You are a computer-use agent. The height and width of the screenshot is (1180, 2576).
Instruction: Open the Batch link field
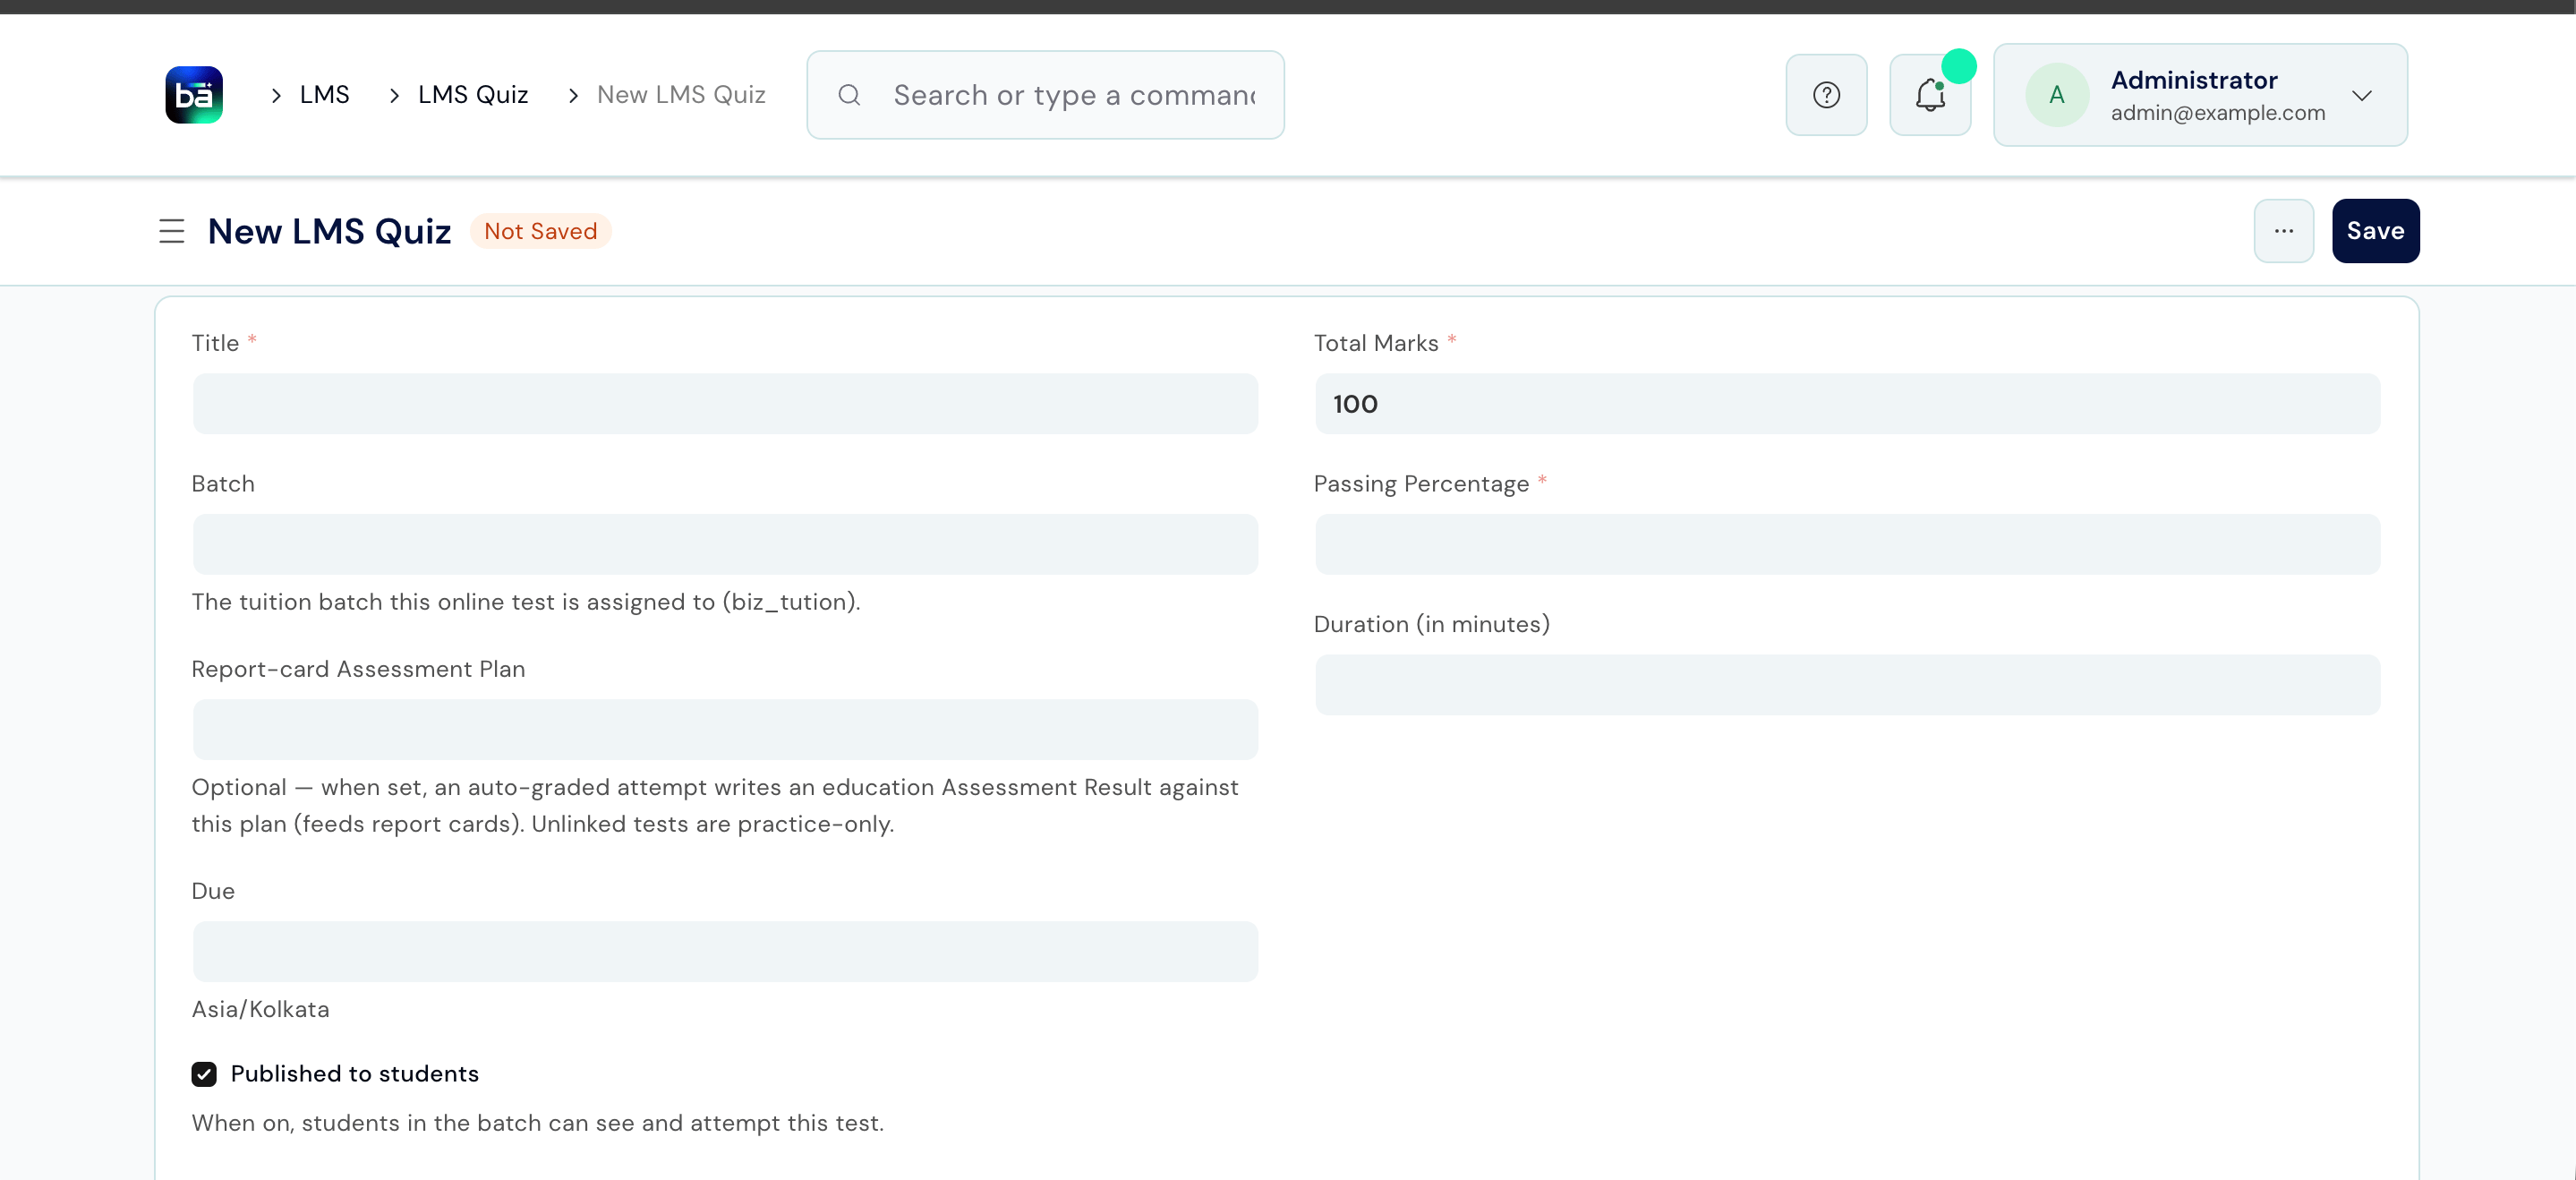point(725,544)
